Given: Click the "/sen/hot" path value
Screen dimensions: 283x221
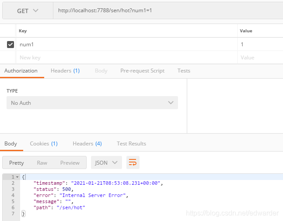Looking at the screenshot, I should [71, 207].
